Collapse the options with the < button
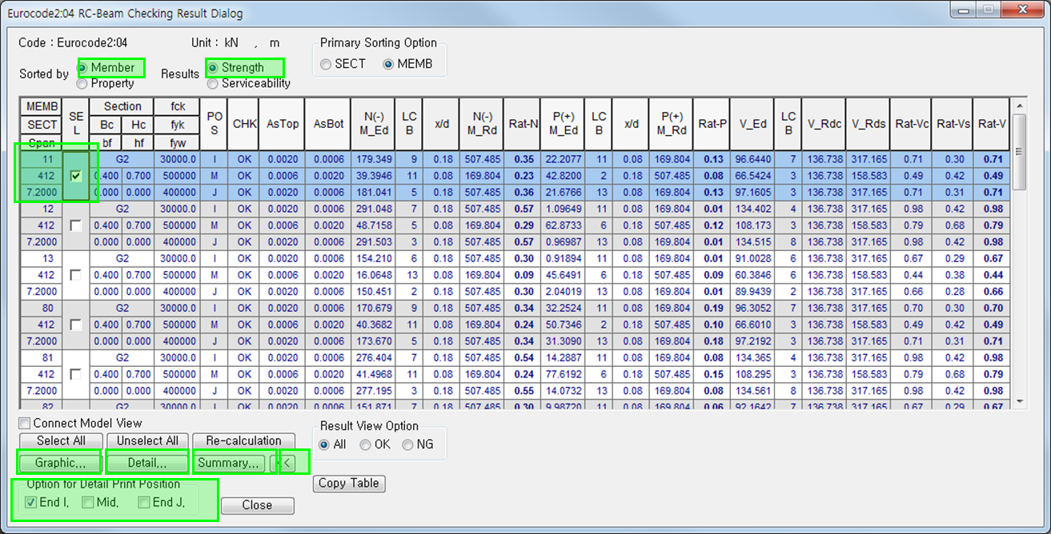This screenshot has width=1051, height=534. (x=286, y=463)
